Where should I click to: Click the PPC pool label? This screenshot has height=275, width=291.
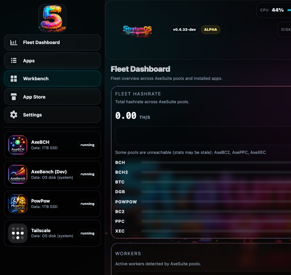[120, 221]
